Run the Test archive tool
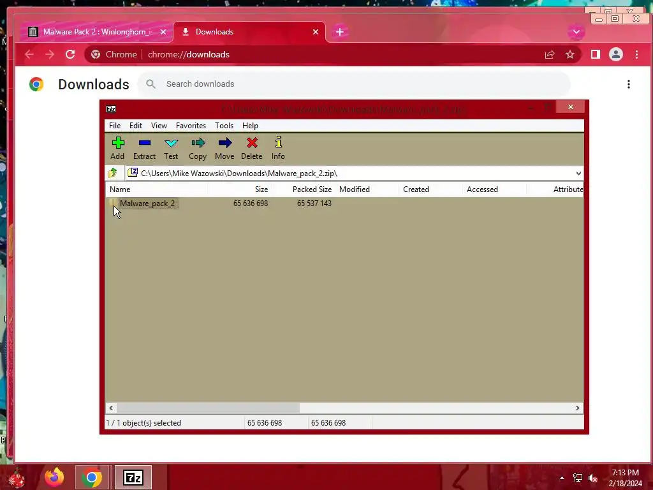653x490 pixels. (171, 148)
